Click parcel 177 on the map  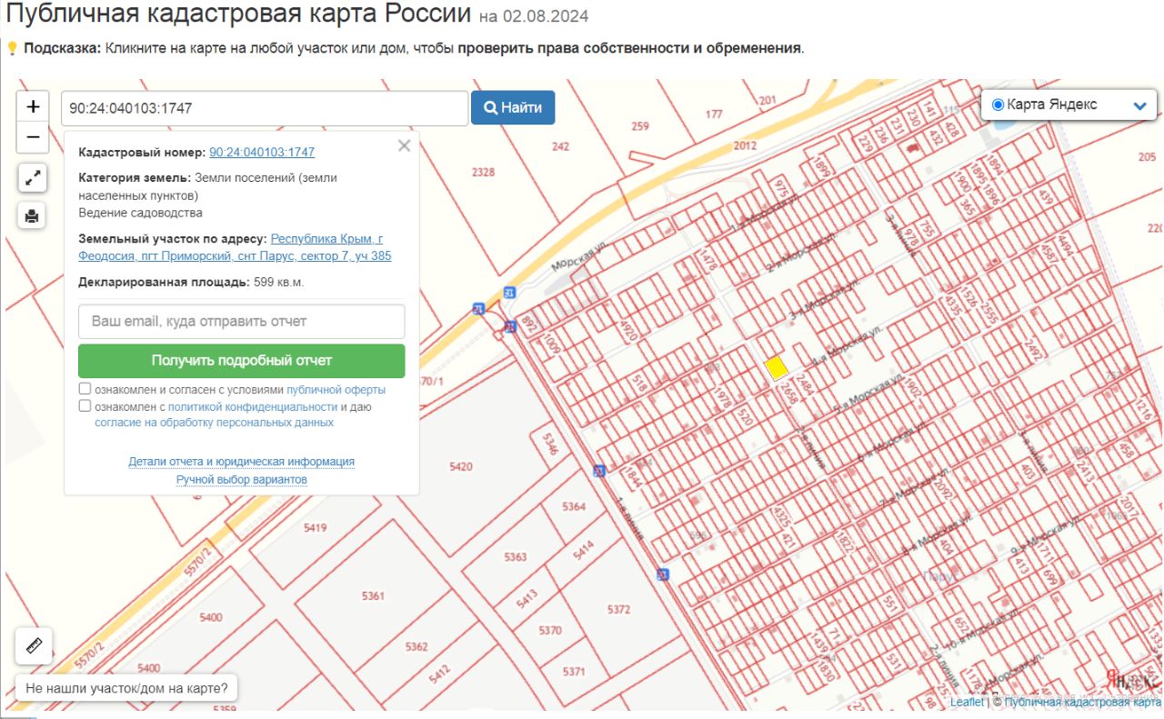(713, 115)
